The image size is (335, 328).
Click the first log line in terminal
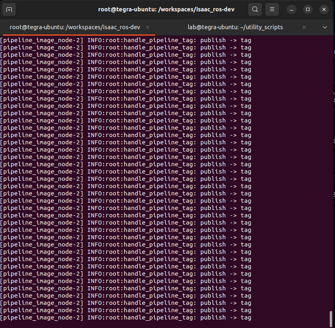[x=125, y=40]
